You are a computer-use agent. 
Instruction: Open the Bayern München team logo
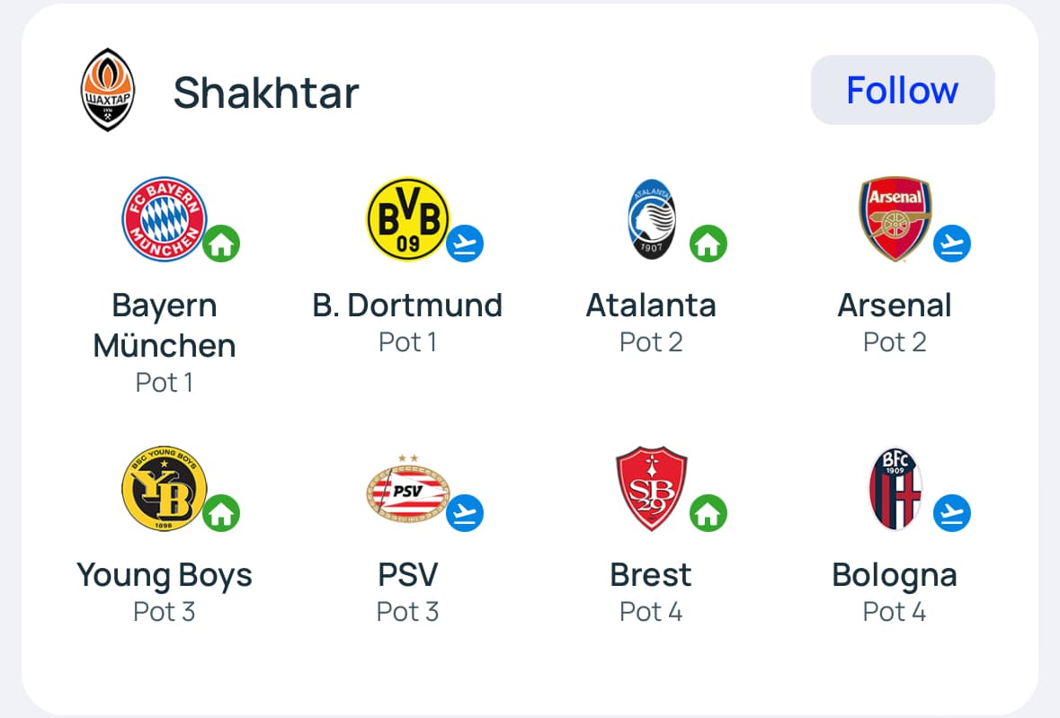tap(164, 219)
